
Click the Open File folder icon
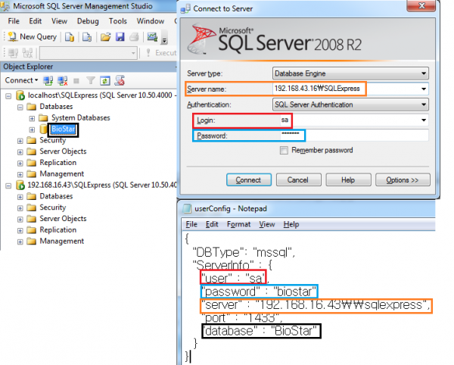(104, 36)
